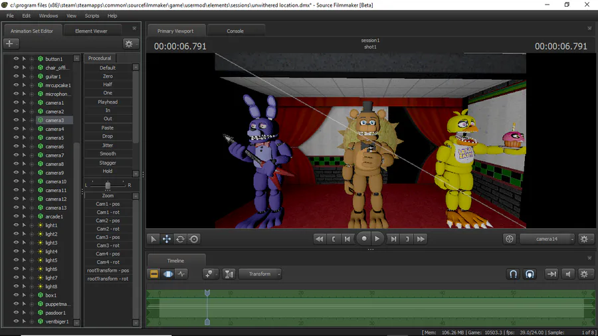
Task: Hide the light1 element via eye icon
Action: [x=16, y=224]
